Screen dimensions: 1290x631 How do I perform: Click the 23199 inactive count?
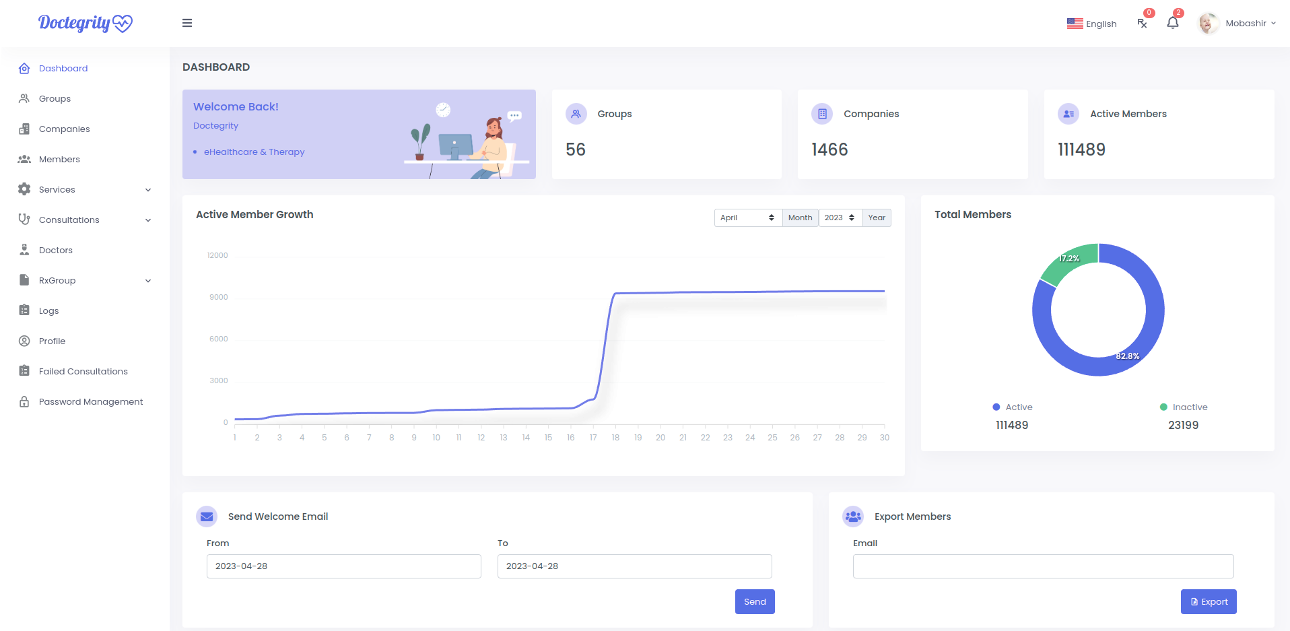click(1184, 425)
